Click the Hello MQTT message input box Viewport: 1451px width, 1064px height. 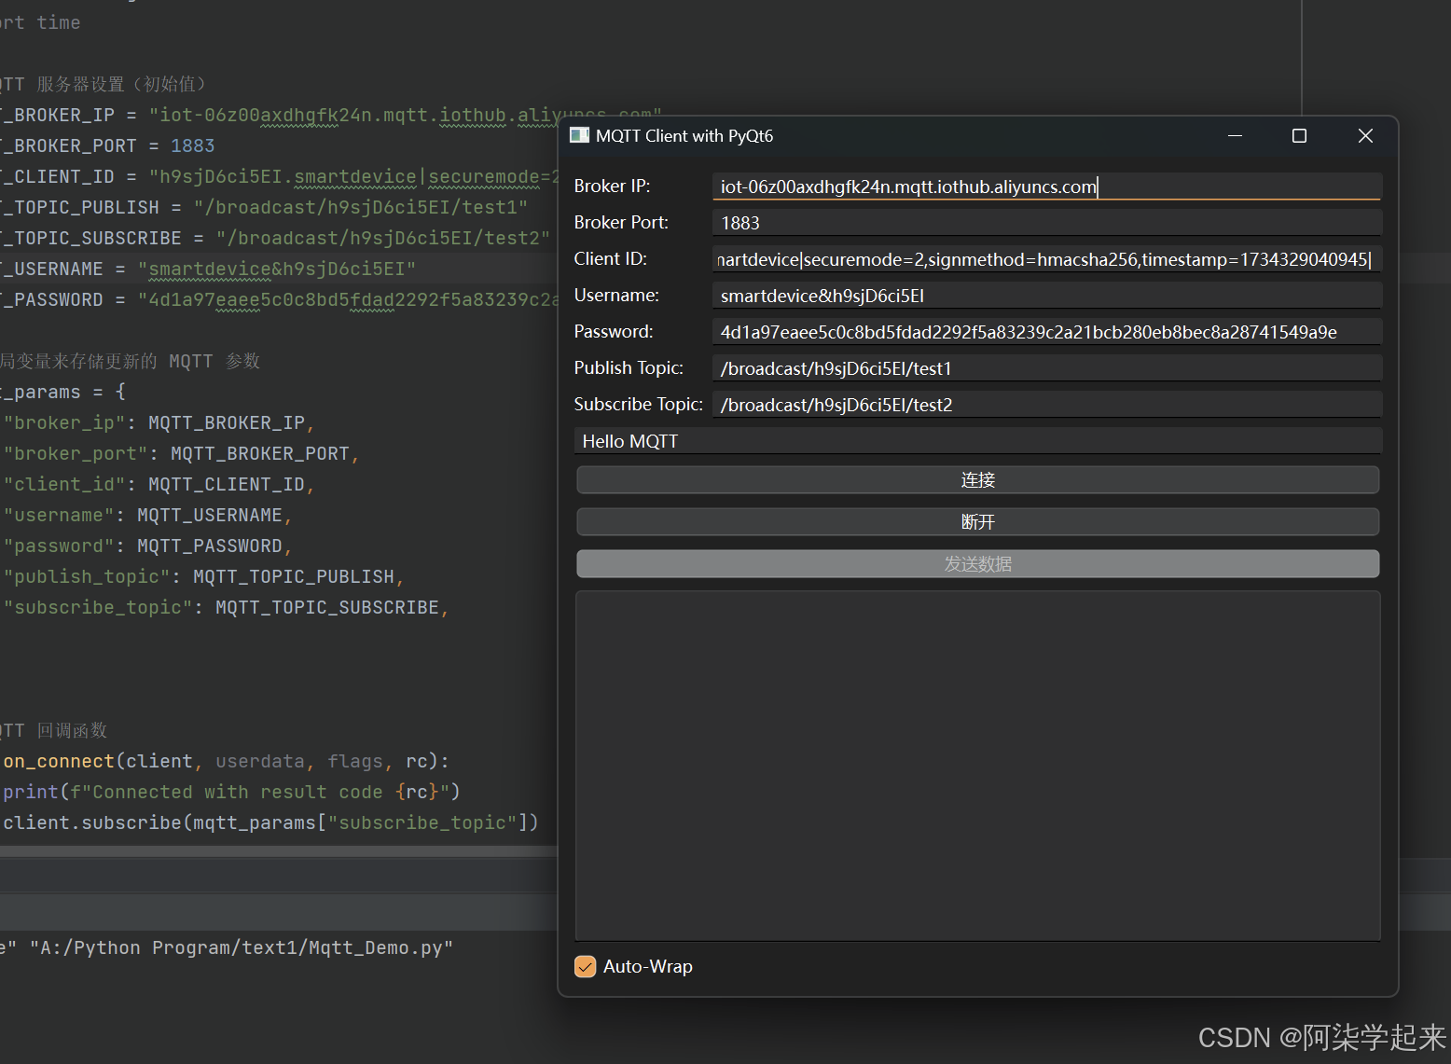977,440
